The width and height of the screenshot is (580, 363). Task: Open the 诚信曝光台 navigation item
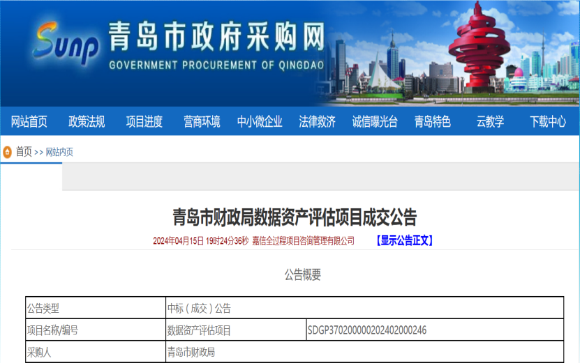coord(375,121)
